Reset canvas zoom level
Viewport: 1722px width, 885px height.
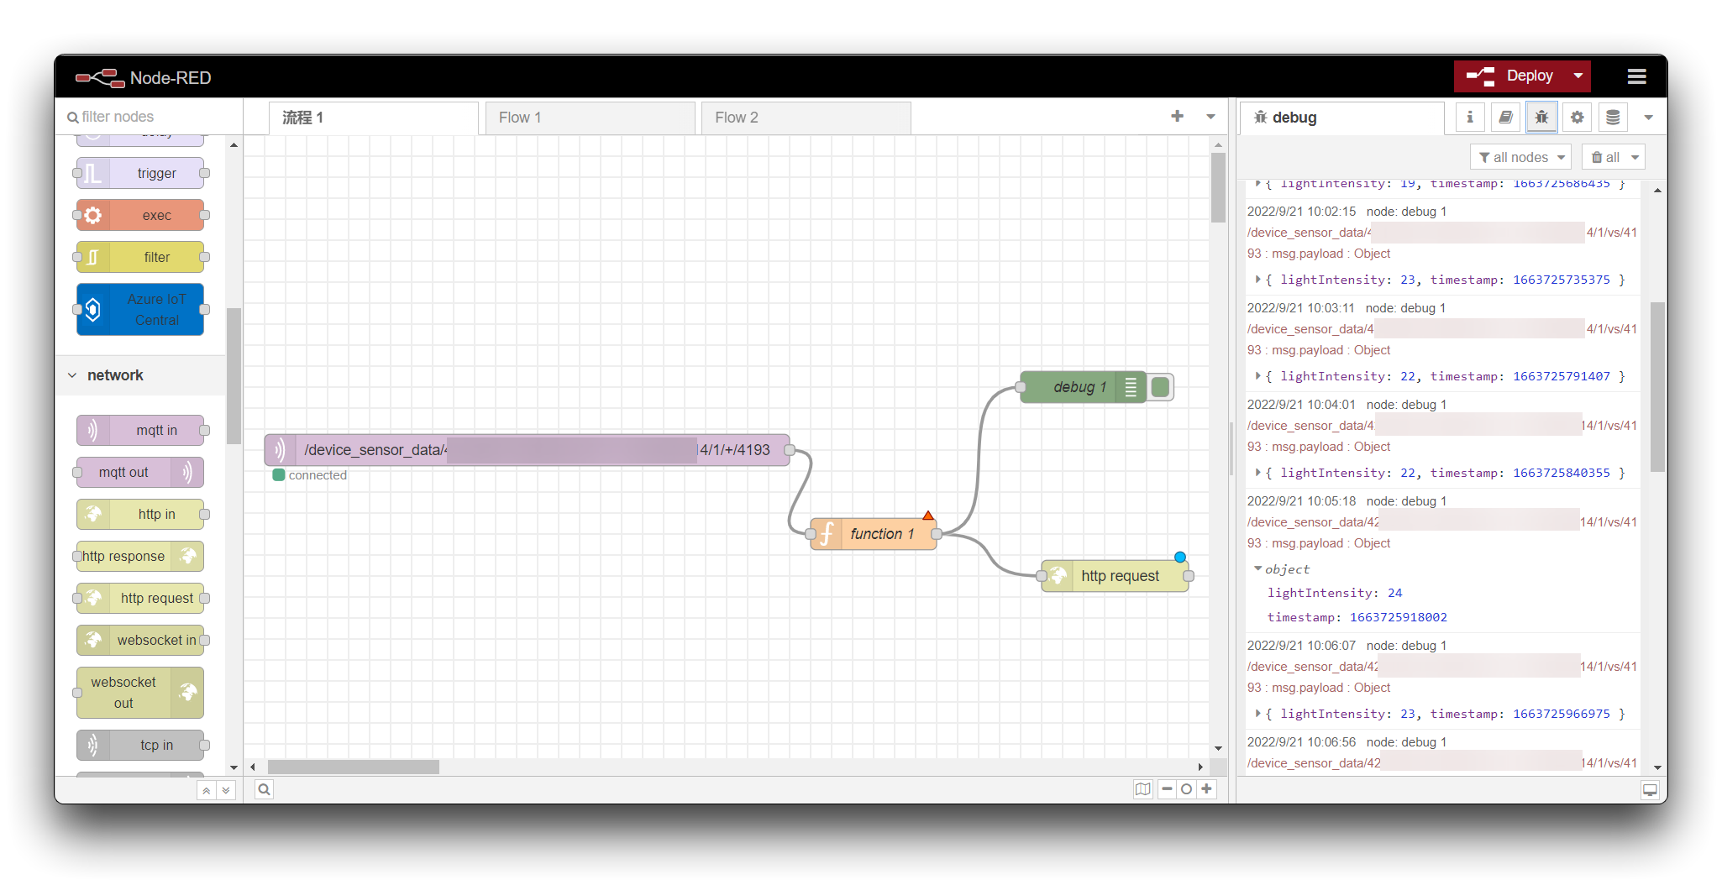pos(1186,789)
